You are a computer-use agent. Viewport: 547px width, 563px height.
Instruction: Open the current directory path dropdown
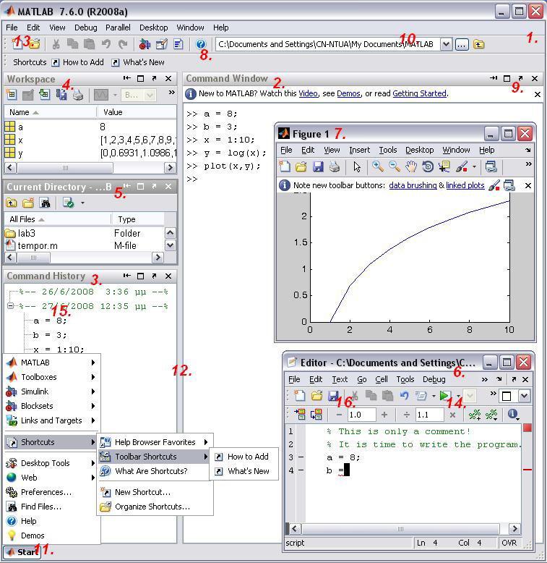point(446,44)
